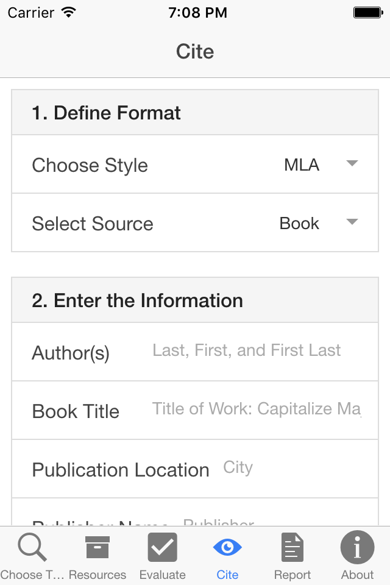Tap the About info icon
The height and width of the screenshot is (585, 390).
click(357, 547)
